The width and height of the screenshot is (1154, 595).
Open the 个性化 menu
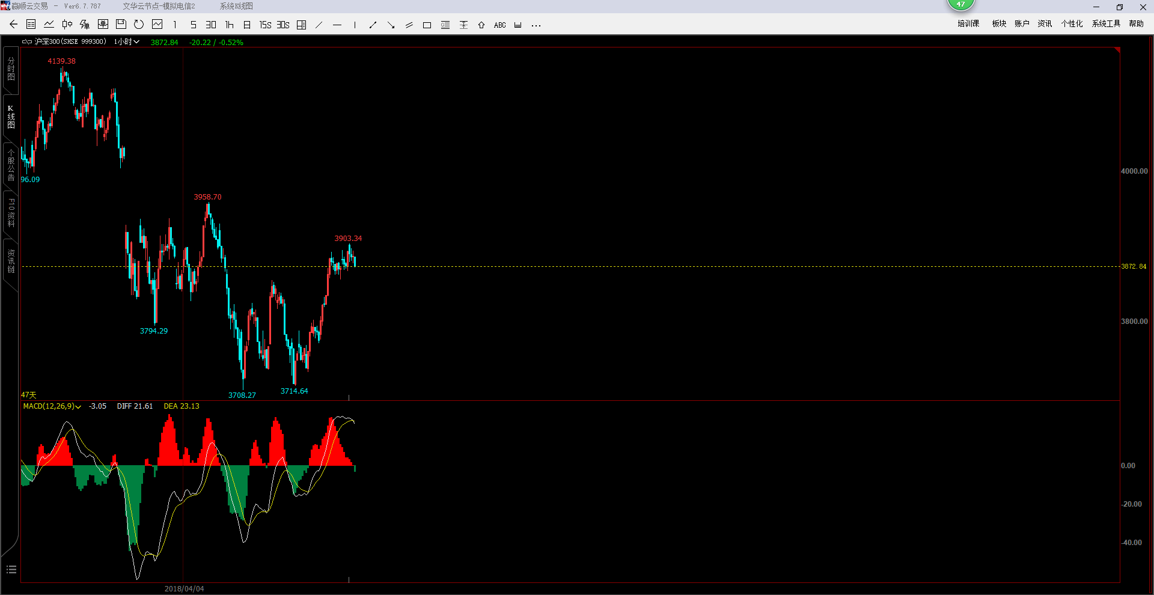tap(1072, 23)
